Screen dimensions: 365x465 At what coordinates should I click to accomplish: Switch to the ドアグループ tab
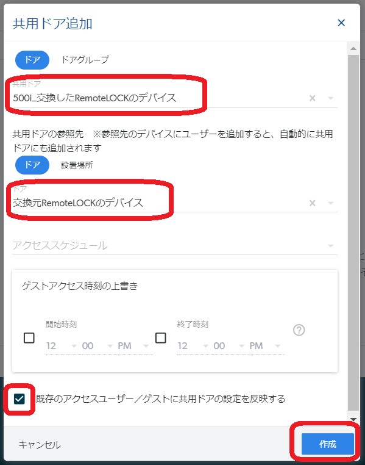click(x=85, y=60)
